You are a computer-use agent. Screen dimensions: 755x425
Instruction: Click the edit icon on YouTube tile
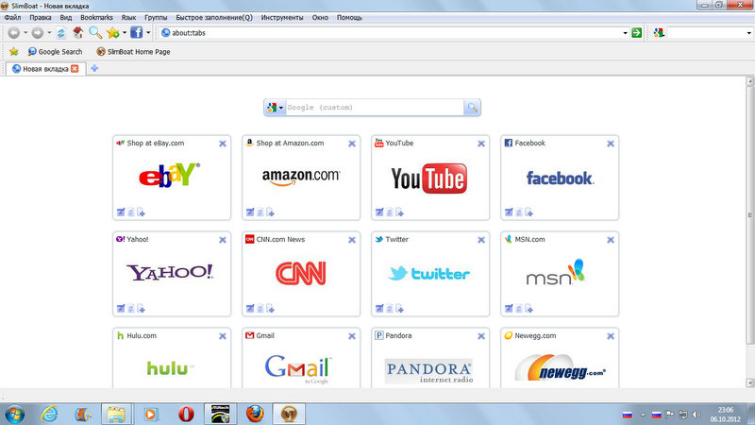point(379,212)
